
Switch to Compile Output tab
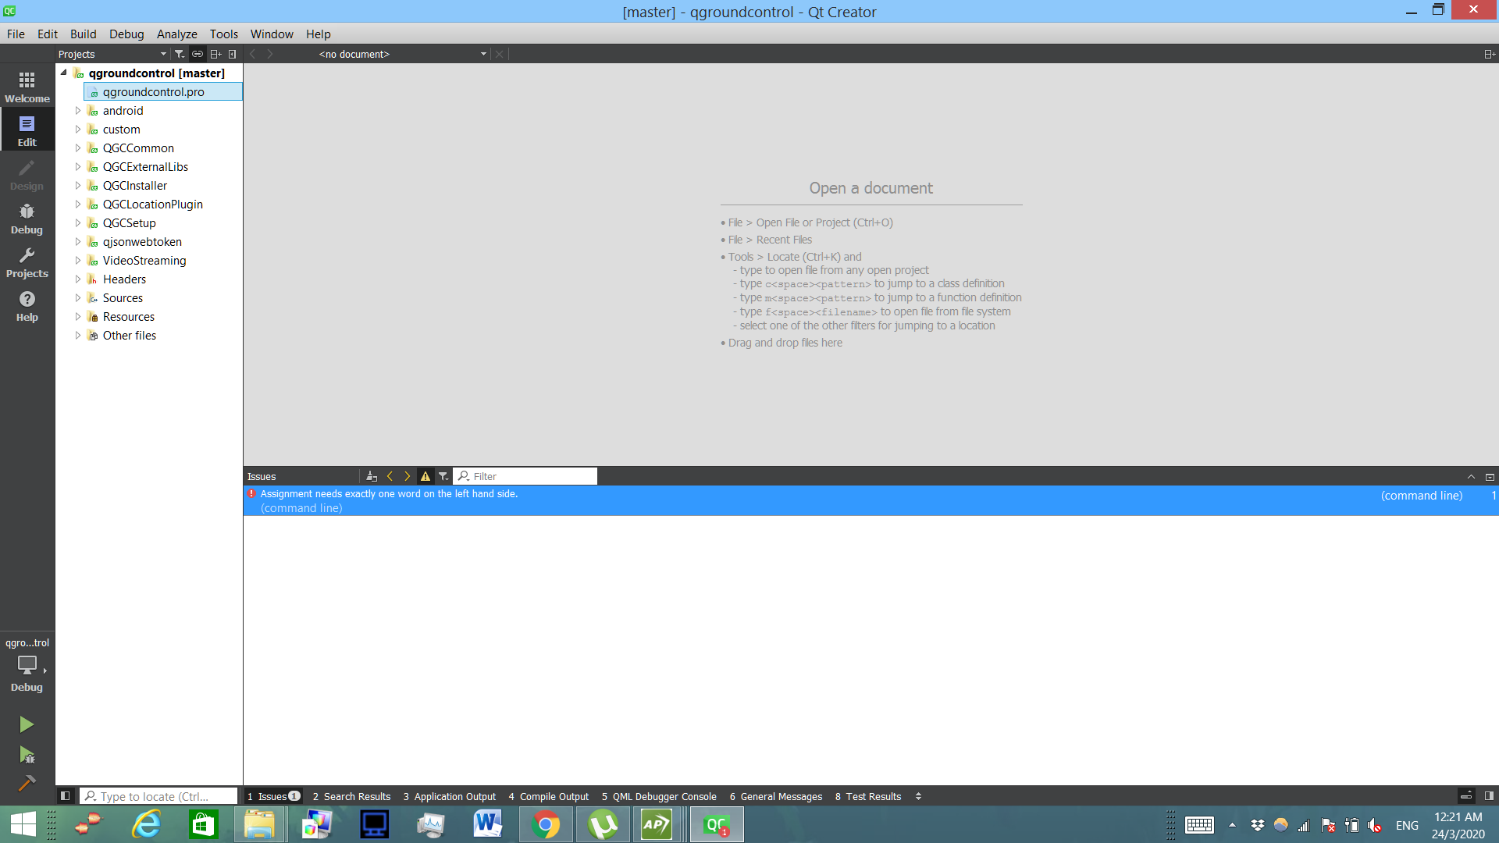pyautogui.click(x=549, y=796)
